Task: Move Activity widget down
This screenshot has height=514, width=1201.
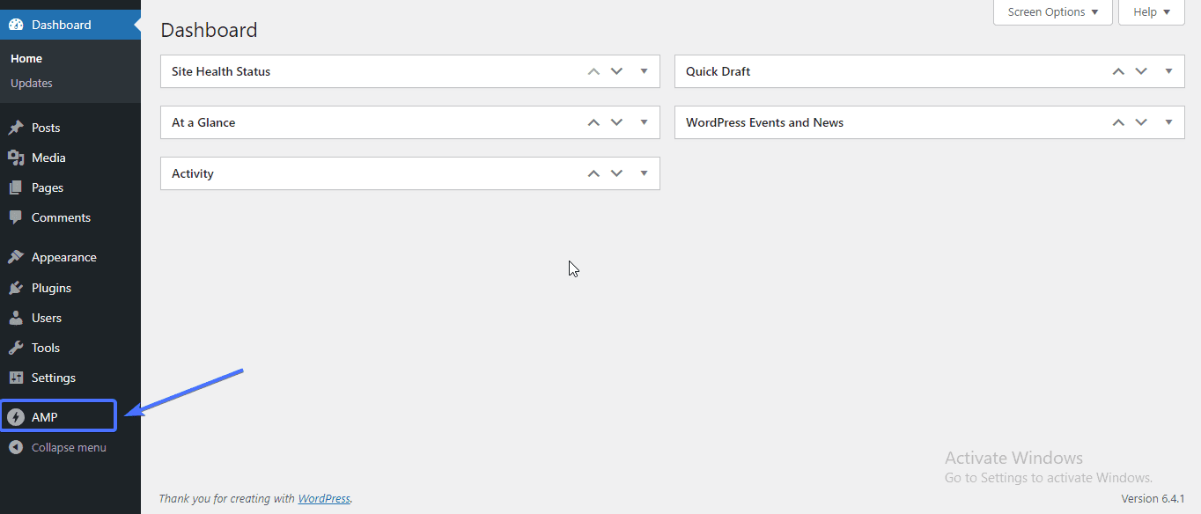Action: tap(616, 173)
